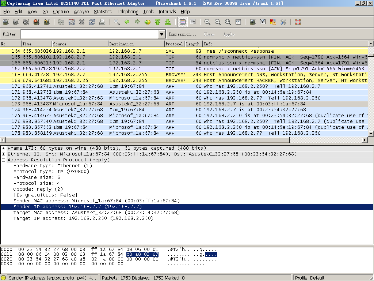Click the List available capture interfaces icon

[x=6, y=22]
